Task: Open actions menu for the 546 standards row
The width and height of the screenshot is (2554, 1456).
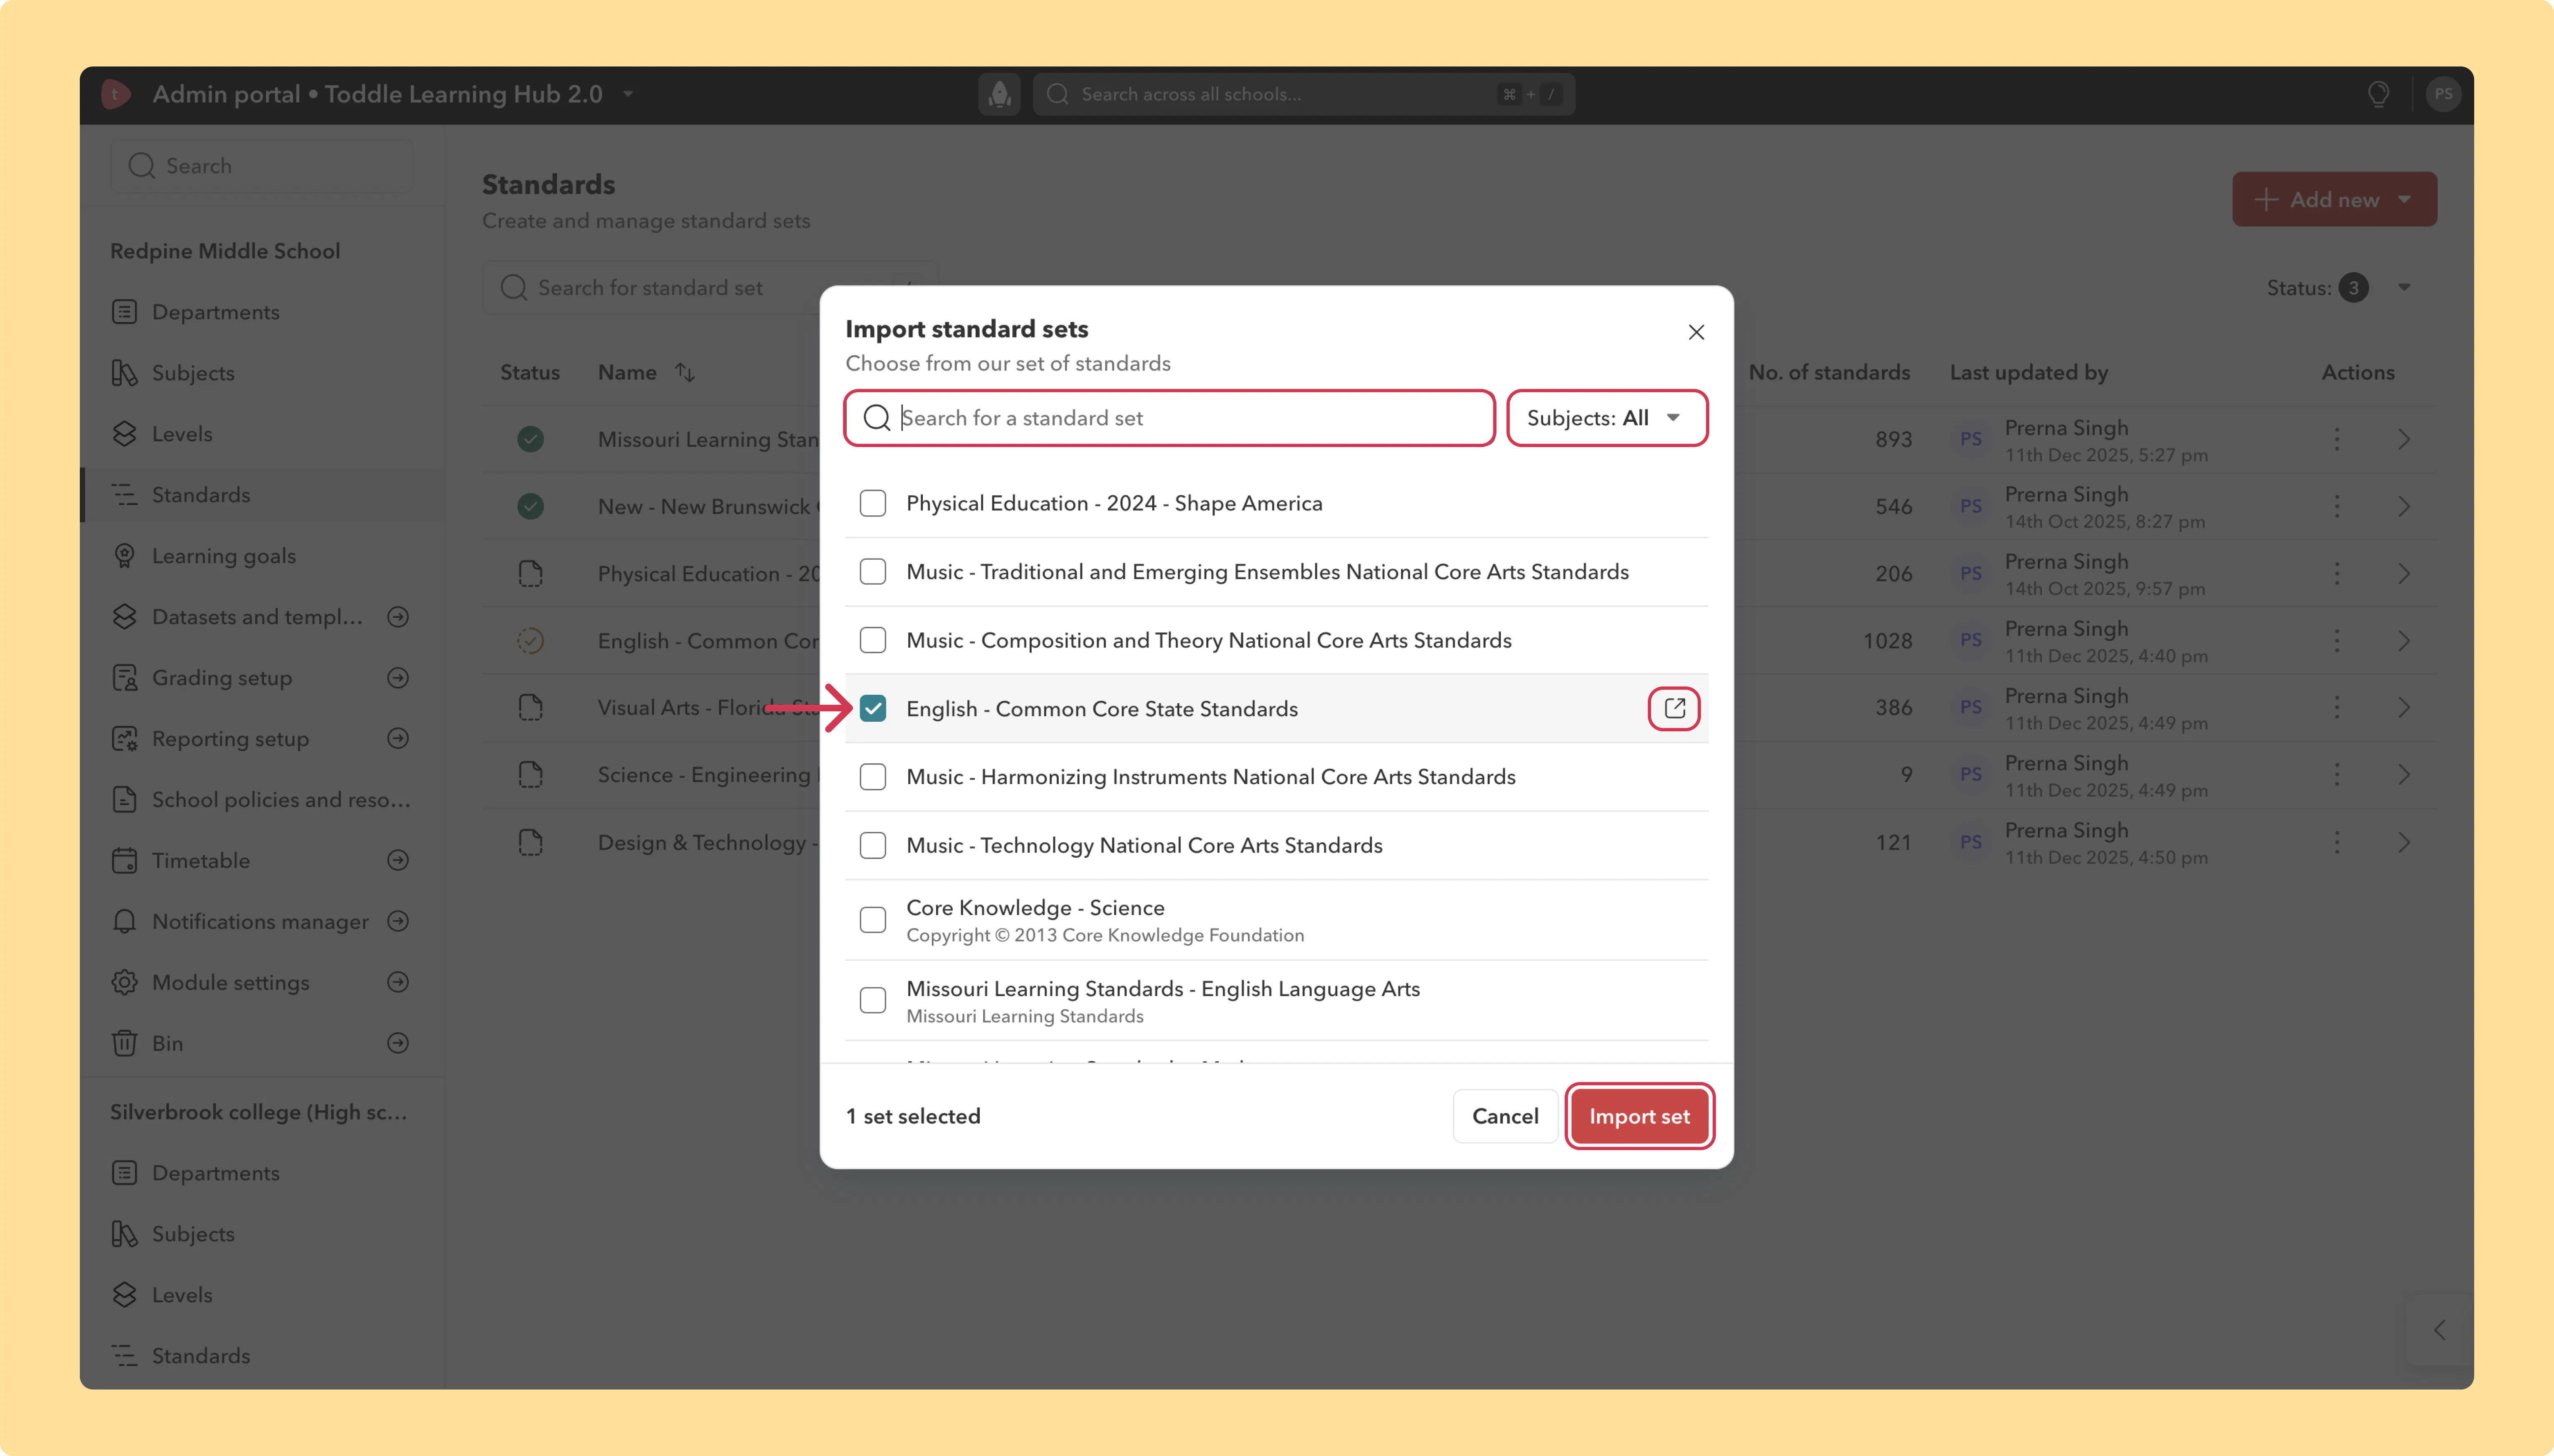Action: pyautogui.click(x=2337, y=506)
